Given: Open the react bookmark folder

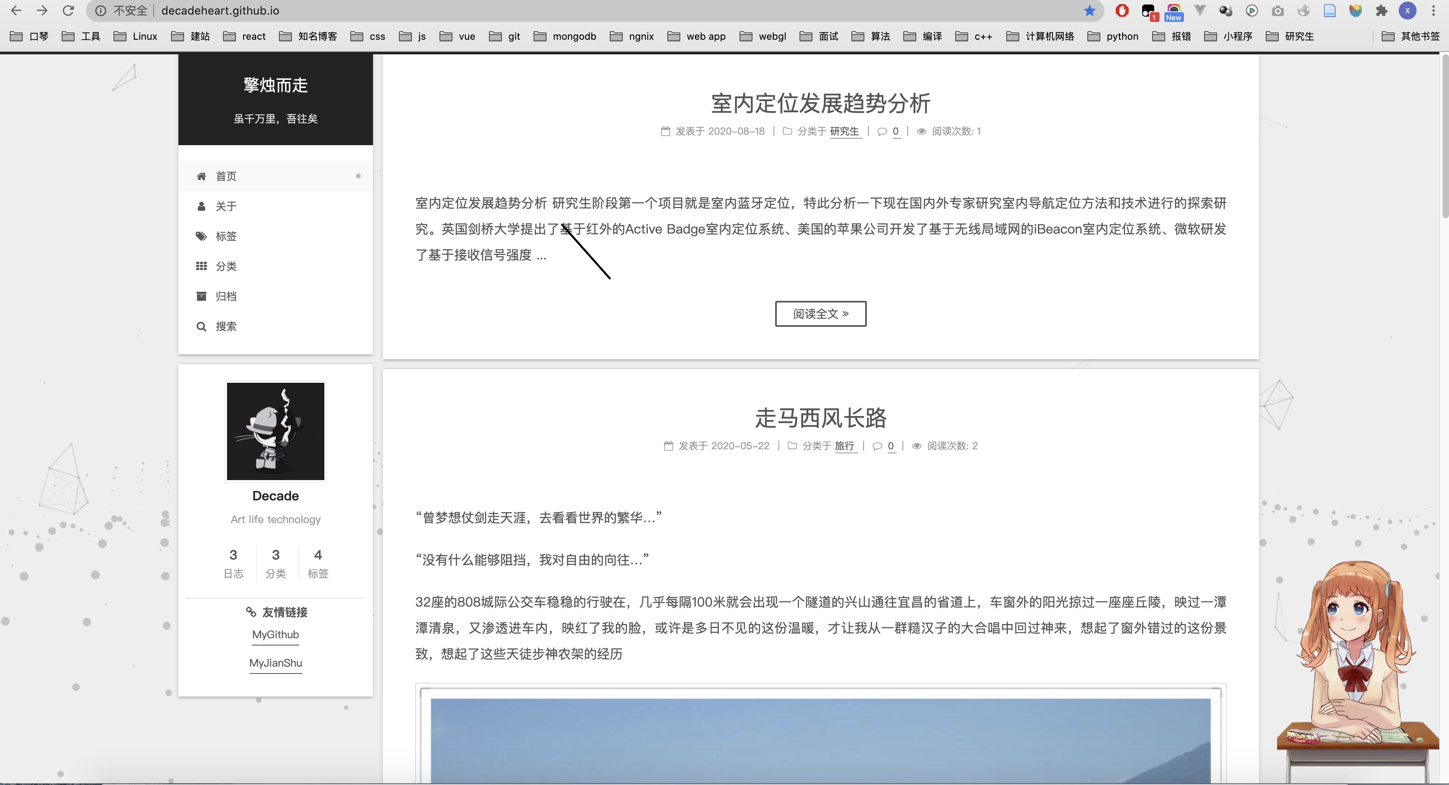Looking at the screenshot, I should pos(244,36).
